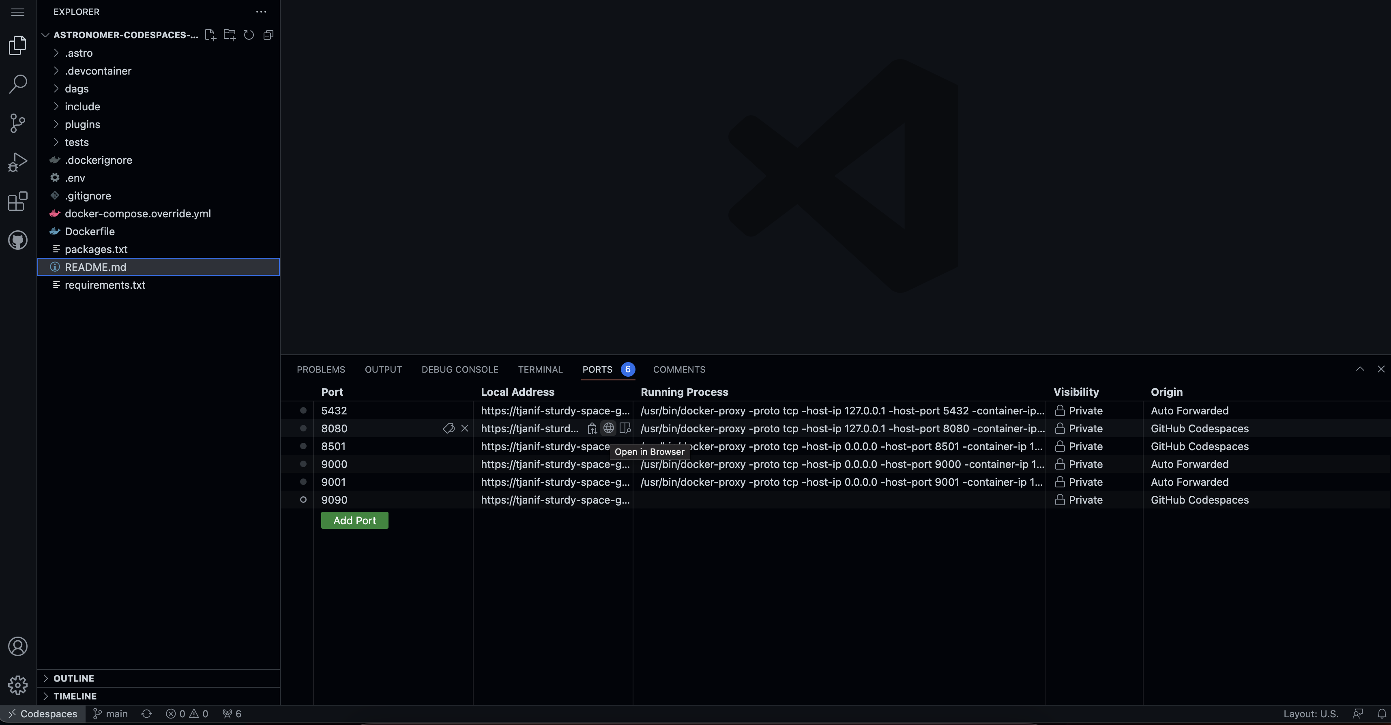Open the docker-compose.override.yml file
The image size is (1391, 725).
(x=138, y=213)
